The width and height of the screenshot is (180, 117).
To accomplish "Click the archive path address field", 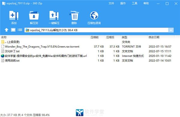I will pyautogui.click(x=96, y=30).
